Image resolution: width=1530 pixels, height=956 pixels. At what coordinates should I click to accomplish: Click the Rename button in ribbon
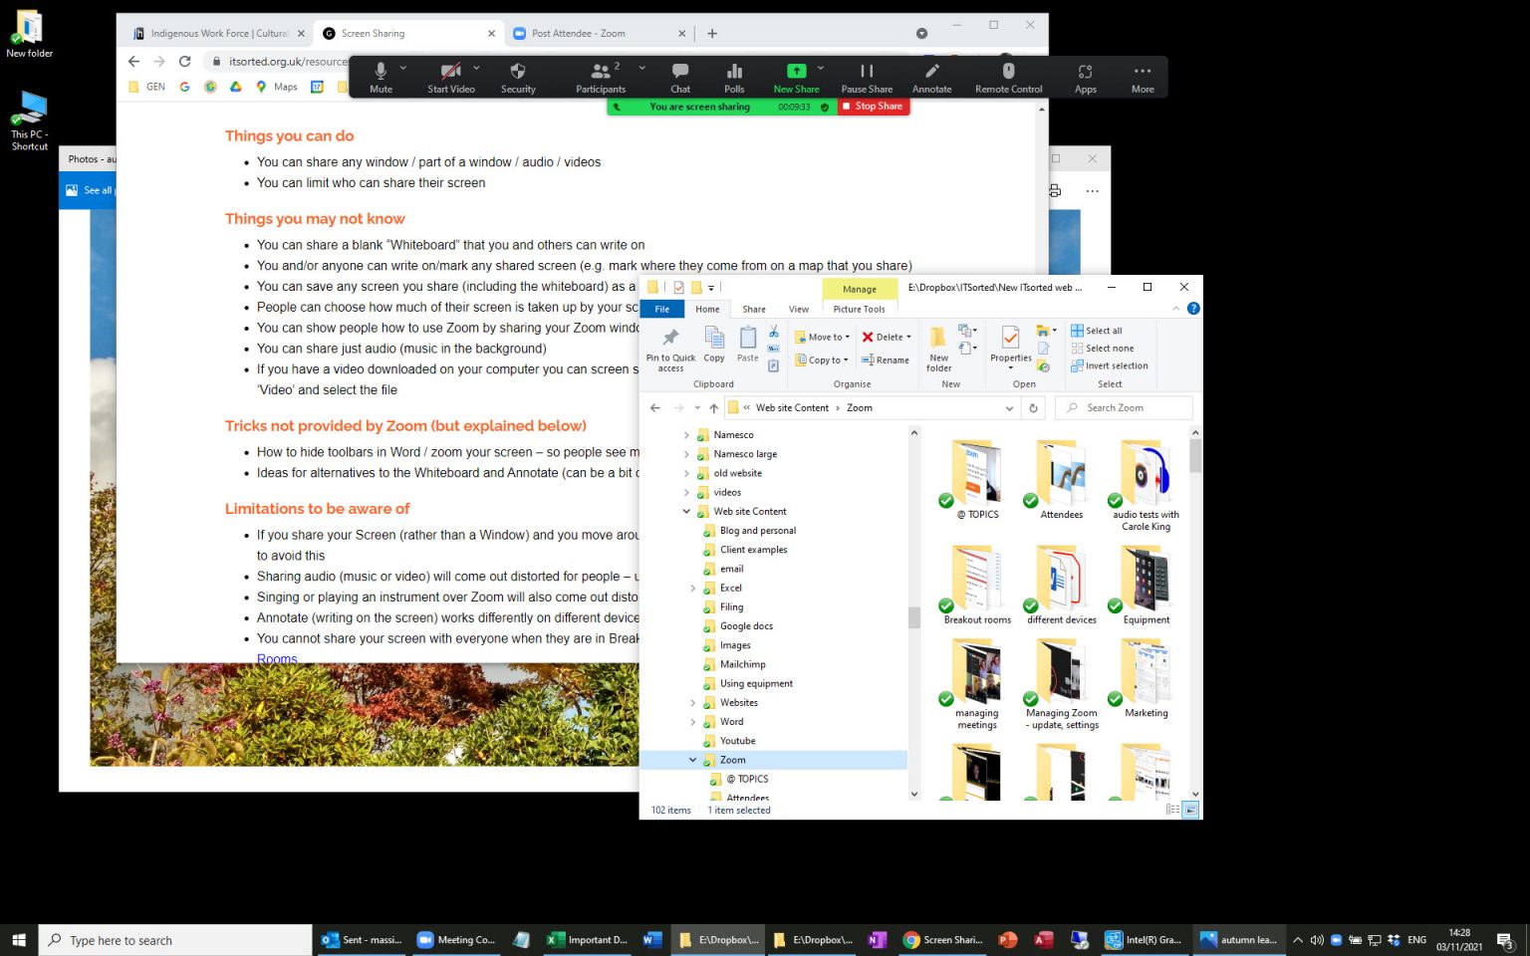886,359
